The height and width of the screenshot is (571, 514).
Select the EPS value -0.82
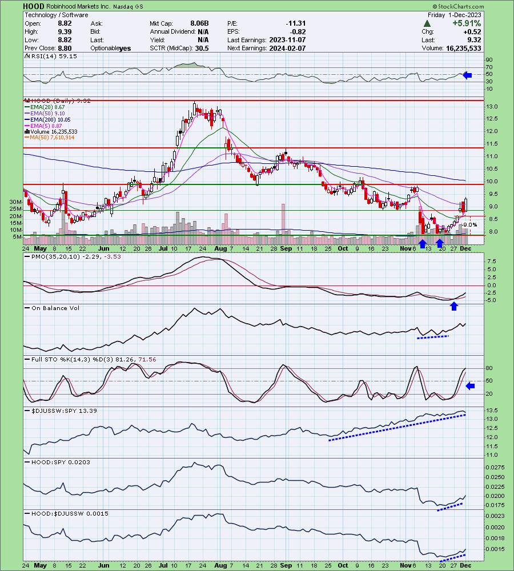coord(298,31)
